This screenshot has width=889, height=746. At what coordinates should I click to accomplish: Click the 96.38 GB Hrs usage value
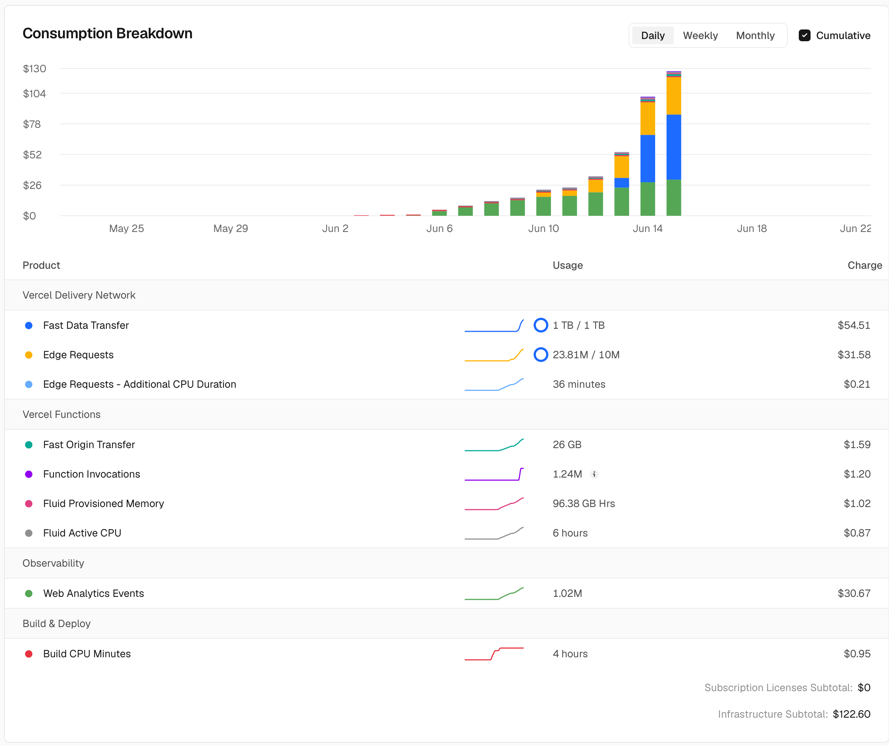583,504
